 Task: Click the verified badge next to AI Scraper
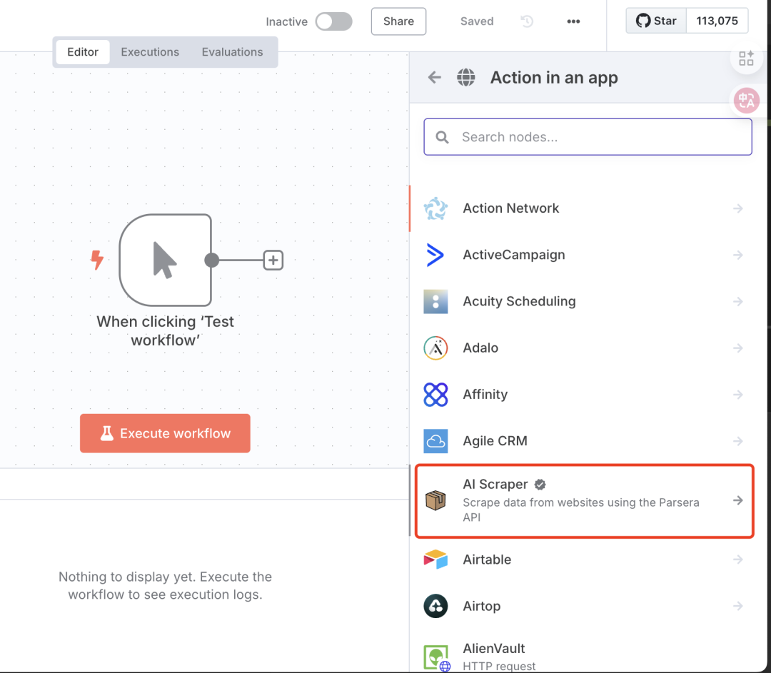(540, 485)
